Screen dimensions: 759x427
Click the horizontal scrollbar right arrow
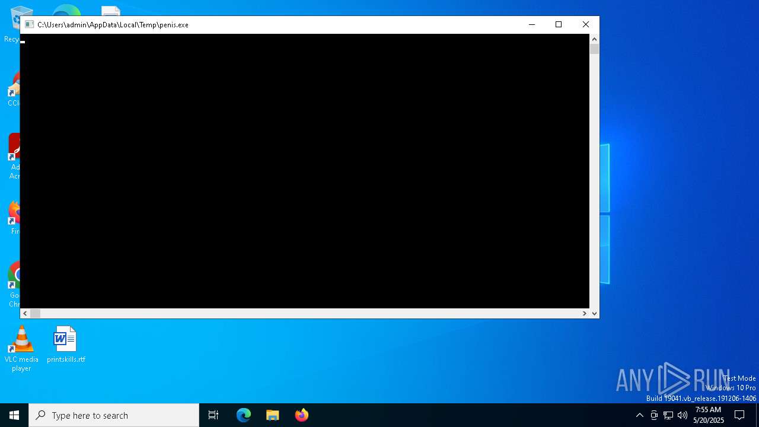pos(585,313)
